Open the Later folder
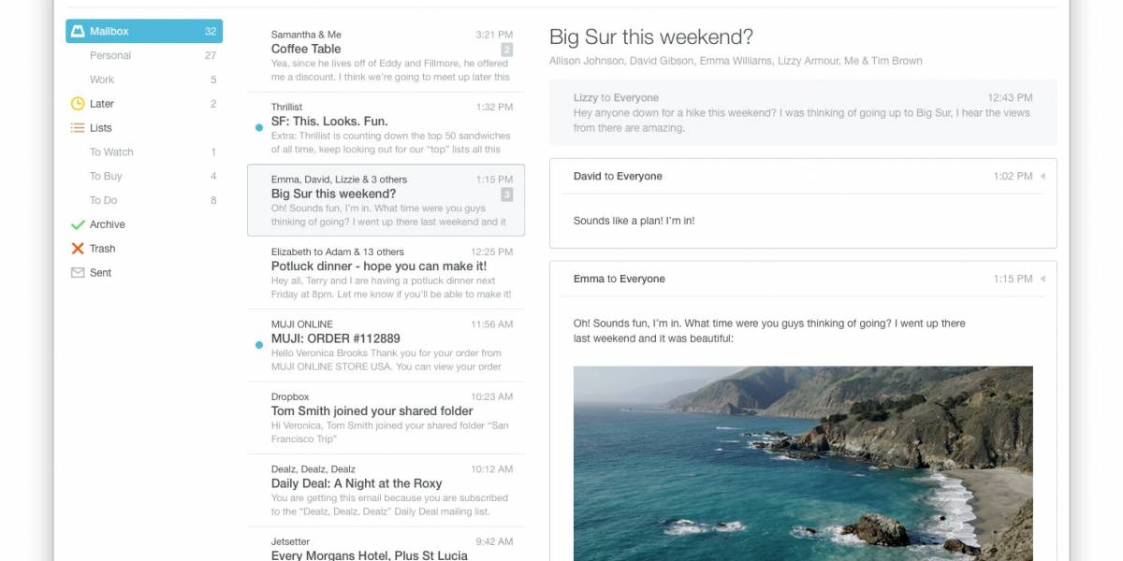1123x561 pixels. tap(144, 104)
